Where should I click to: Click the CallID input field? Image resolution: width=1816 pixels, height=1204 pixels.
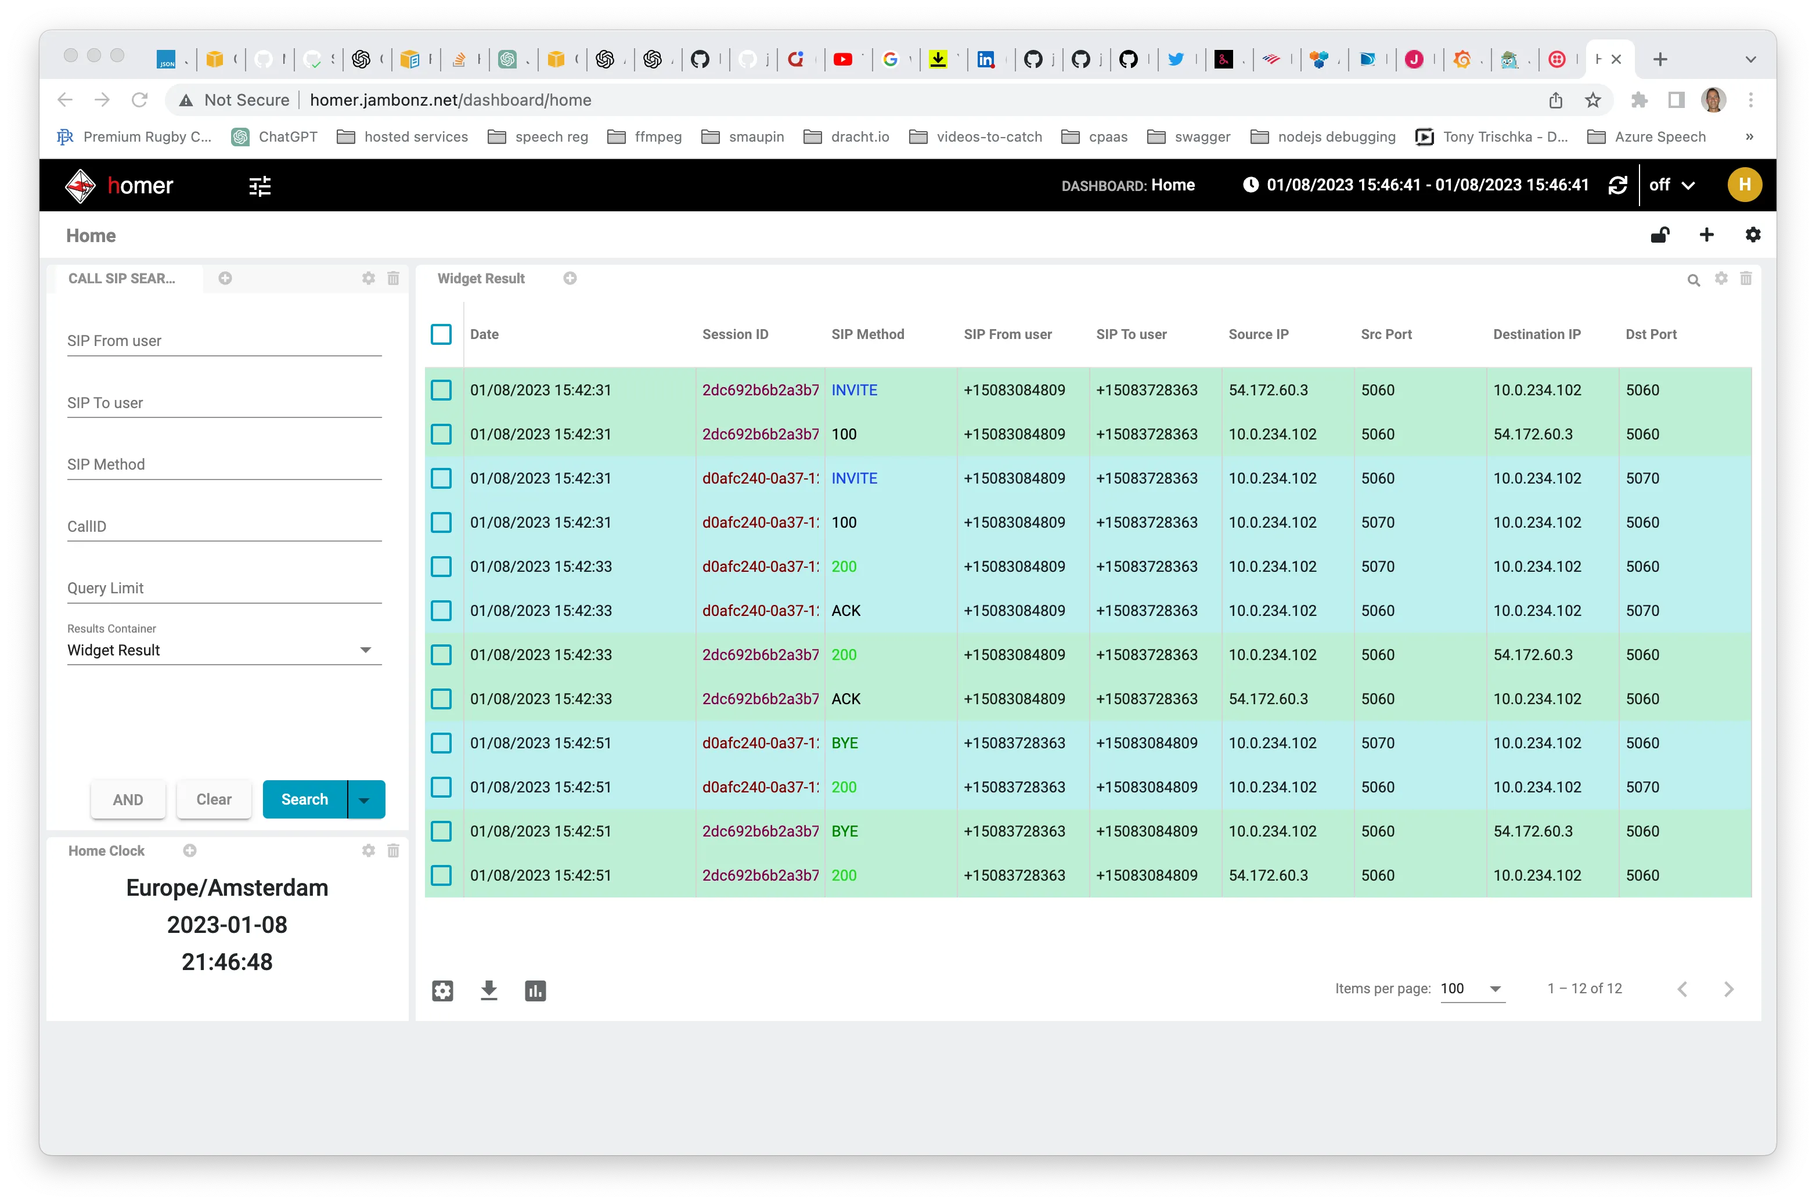224,527
